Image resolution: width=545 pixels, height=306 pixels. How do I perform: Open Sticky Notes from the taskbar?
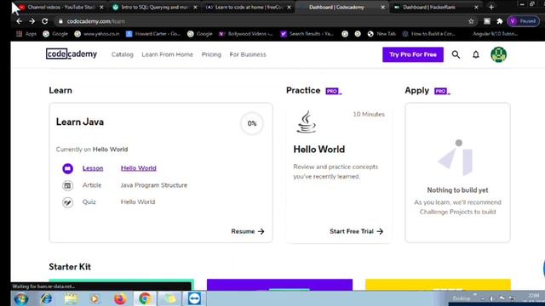[x=170, y=298]
